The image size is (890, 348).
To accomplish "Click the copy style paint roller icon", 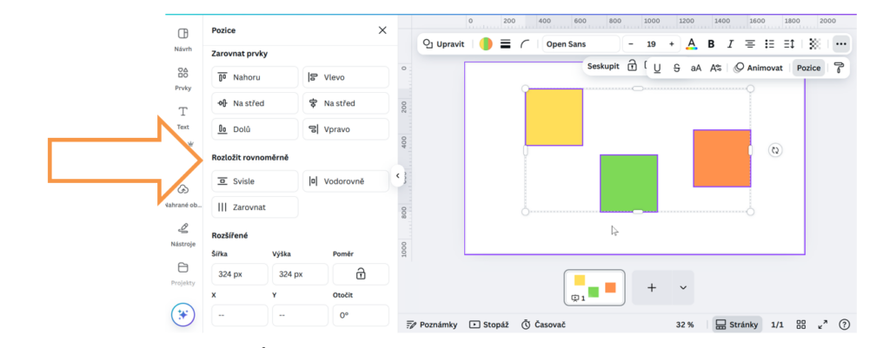I will coord(839,68).
